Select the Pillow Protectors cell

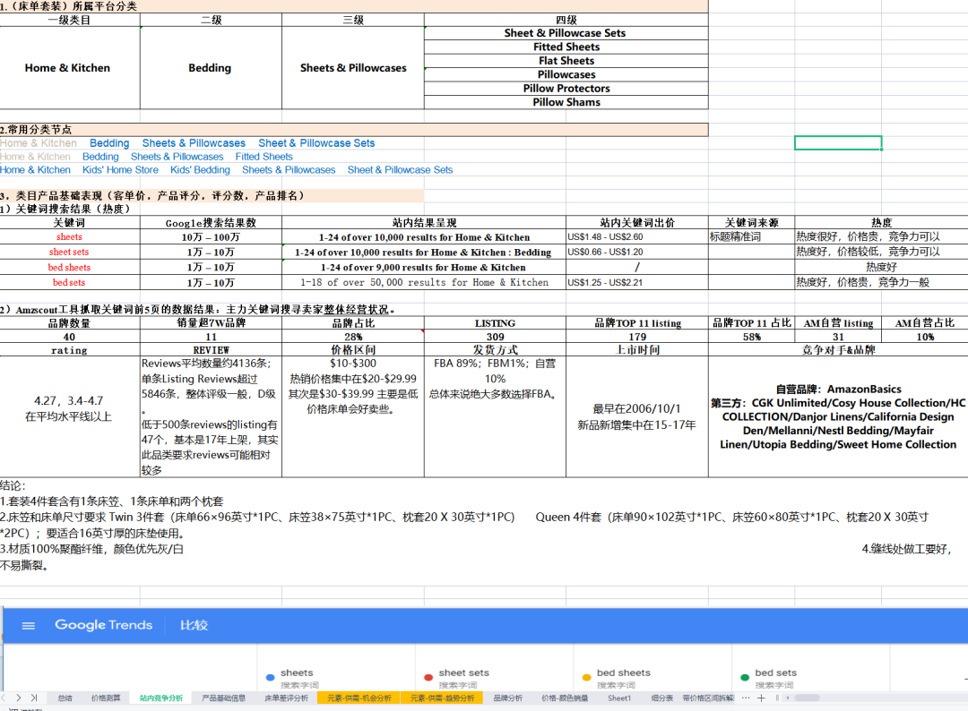pos(566,88)
